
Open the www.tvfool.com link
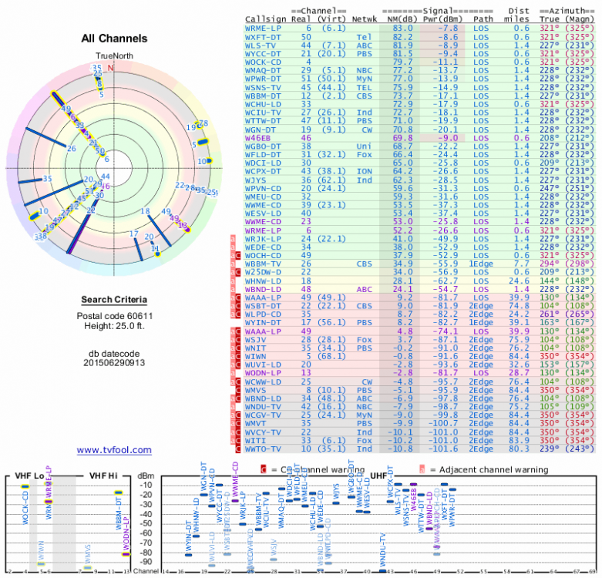click(x=114, y=450)
